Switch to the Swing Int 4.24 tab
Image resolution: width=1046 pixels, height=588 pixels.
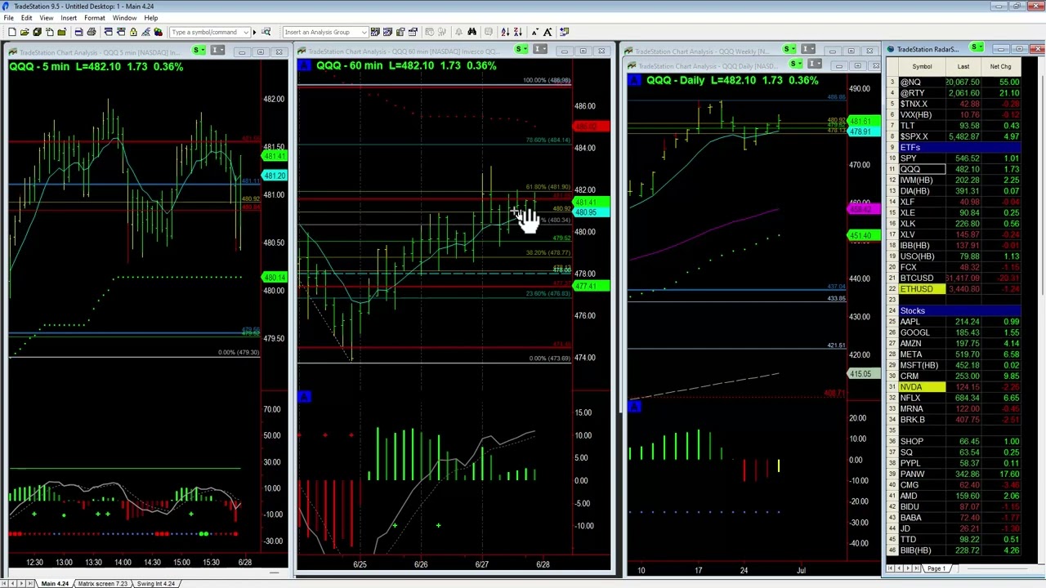coord(155,583)
